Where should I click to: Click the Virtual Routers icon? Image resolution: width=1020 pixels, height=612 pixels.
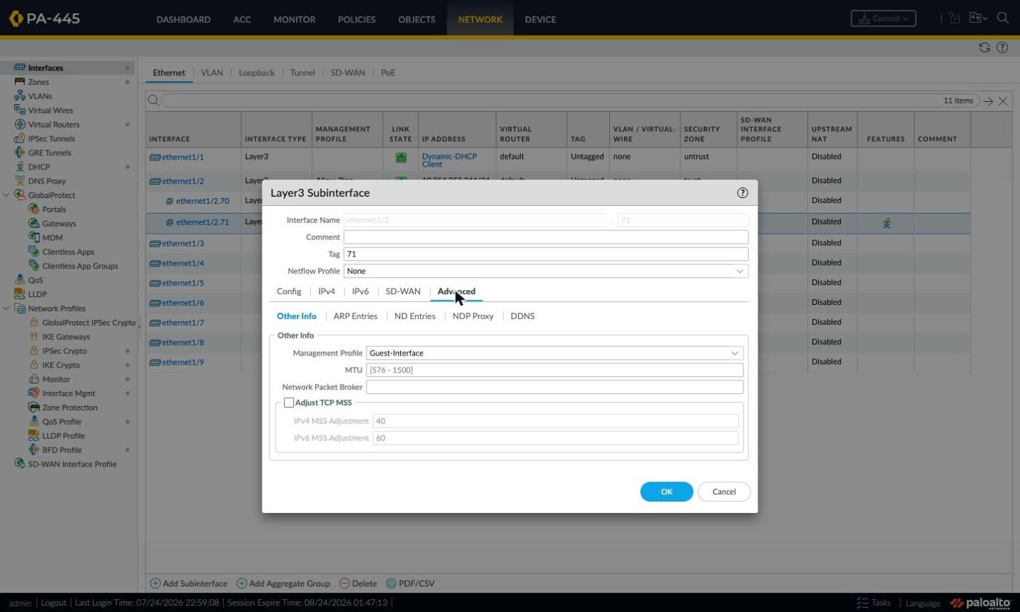[x=20, y=125]
